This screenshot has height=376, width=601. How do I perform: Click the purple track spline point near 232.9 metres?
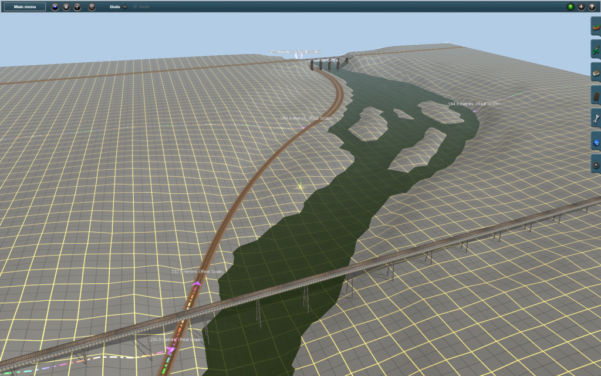(x=197, y=284)
